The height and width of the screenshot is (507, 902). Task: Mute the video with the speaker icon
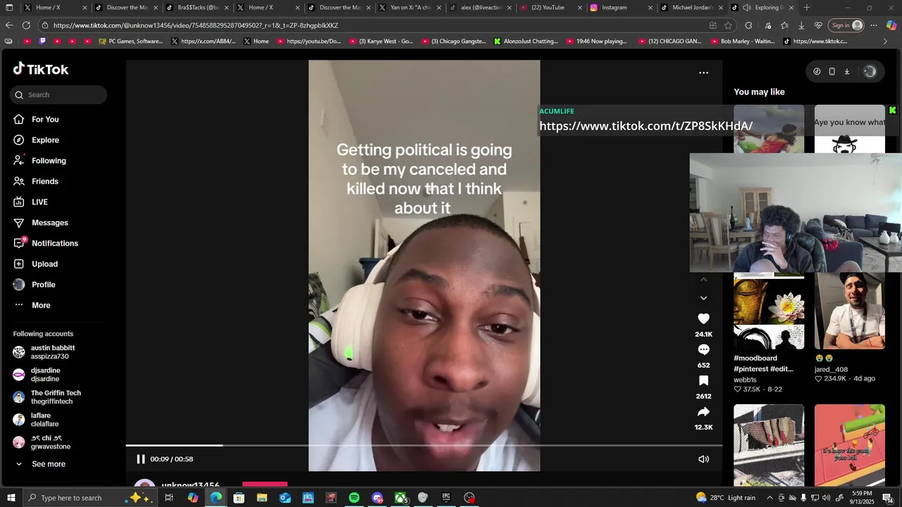(703, 459)
